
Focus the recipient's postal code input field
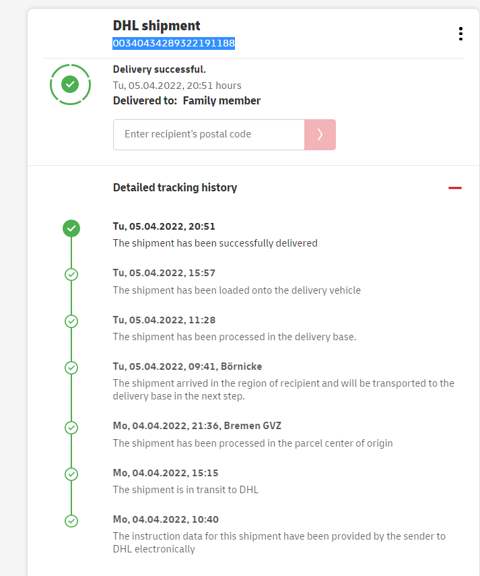[x=209, y=135]
